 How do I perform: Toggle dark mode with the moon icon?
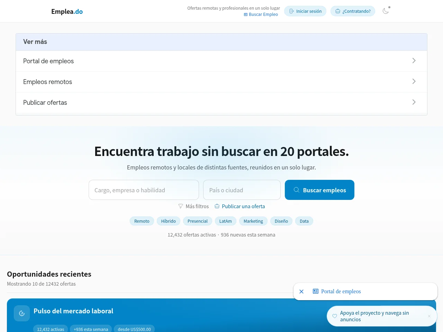tap(386, 11)
